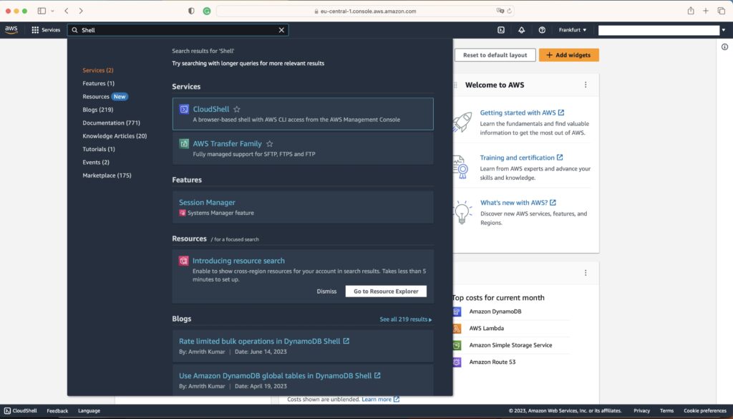
Task: Click the resource search icon
Action: pyautogui.click(x=184, y=261)
